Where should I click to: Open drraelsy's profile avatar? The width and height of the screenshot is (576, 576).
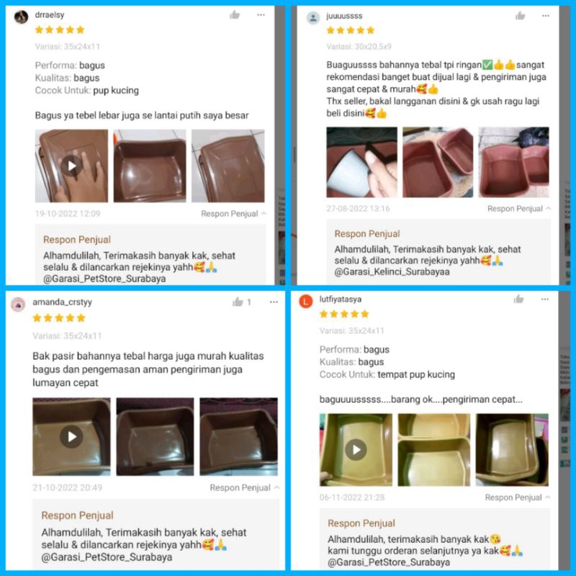(x=21, y=17)
